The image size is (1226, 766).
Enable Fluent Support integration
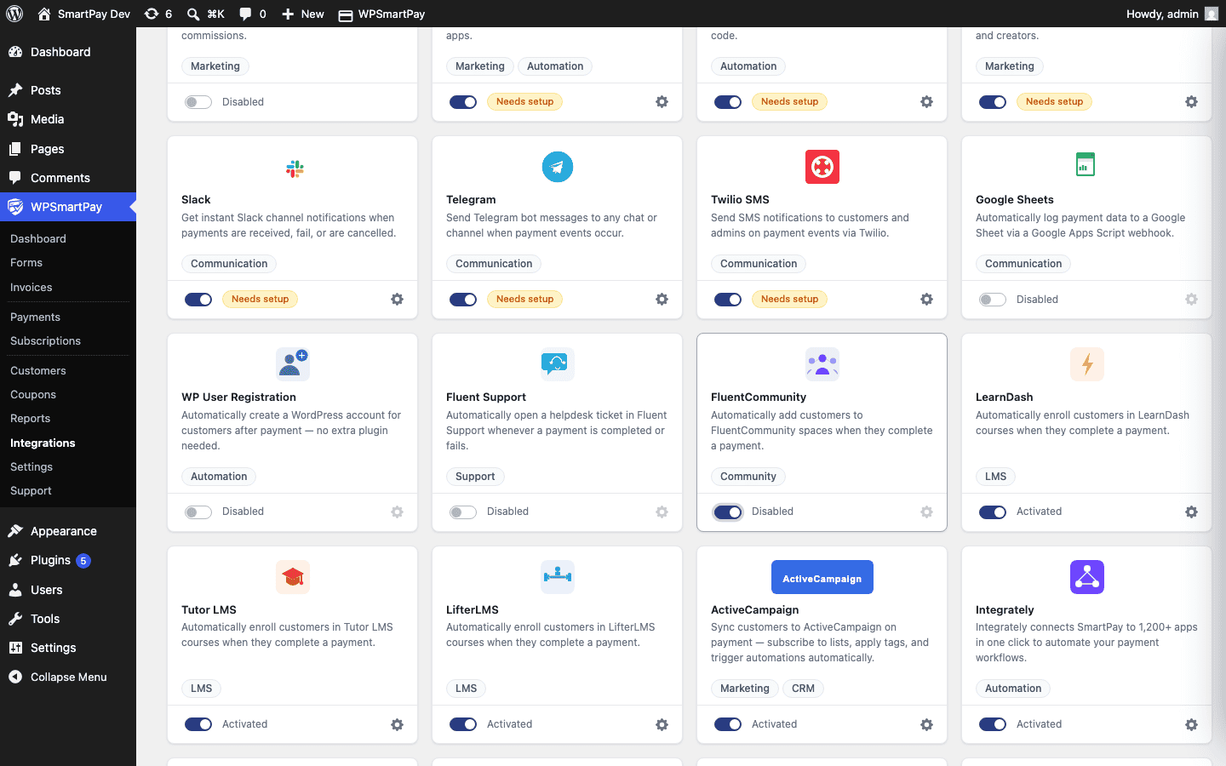463,512
